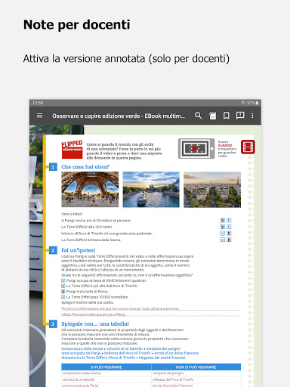Check F for 'La Torre Eiffel è lontana' statement
Image resolution: width=290 pixels, height=387 pixels.
point(229,240)
